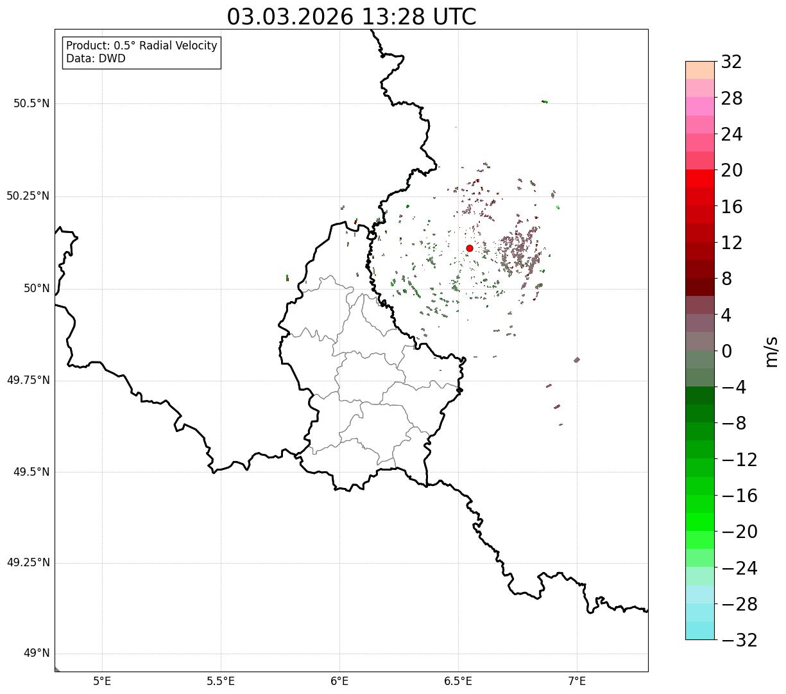Click the 50.25°N latitude label
The width and height of the screenshot is (786, 694).
tap(28, 196)
